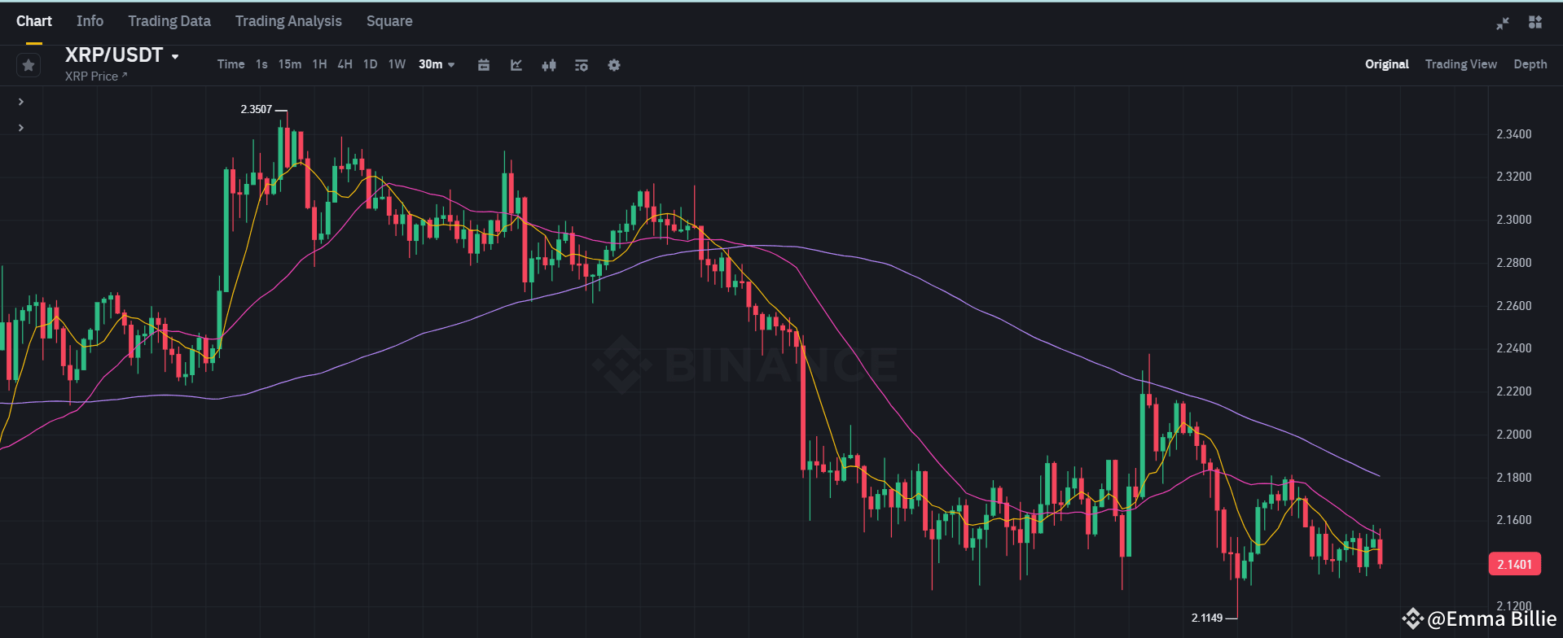Open technical indicators via candlestick icon
The image size is (1563, 638).
point(548,65)
